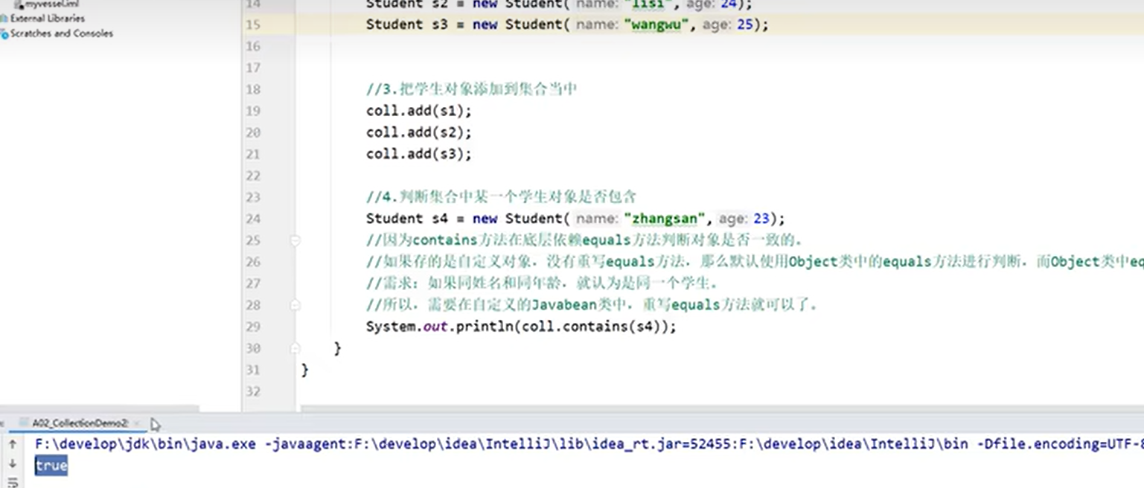Select Scratches and Consoles tree node

point(62,33)
